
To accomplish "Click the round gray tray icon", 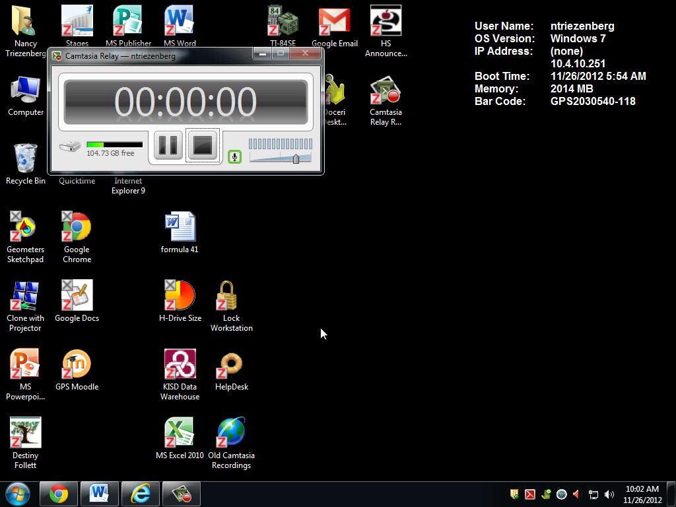I will coord(561,494).
